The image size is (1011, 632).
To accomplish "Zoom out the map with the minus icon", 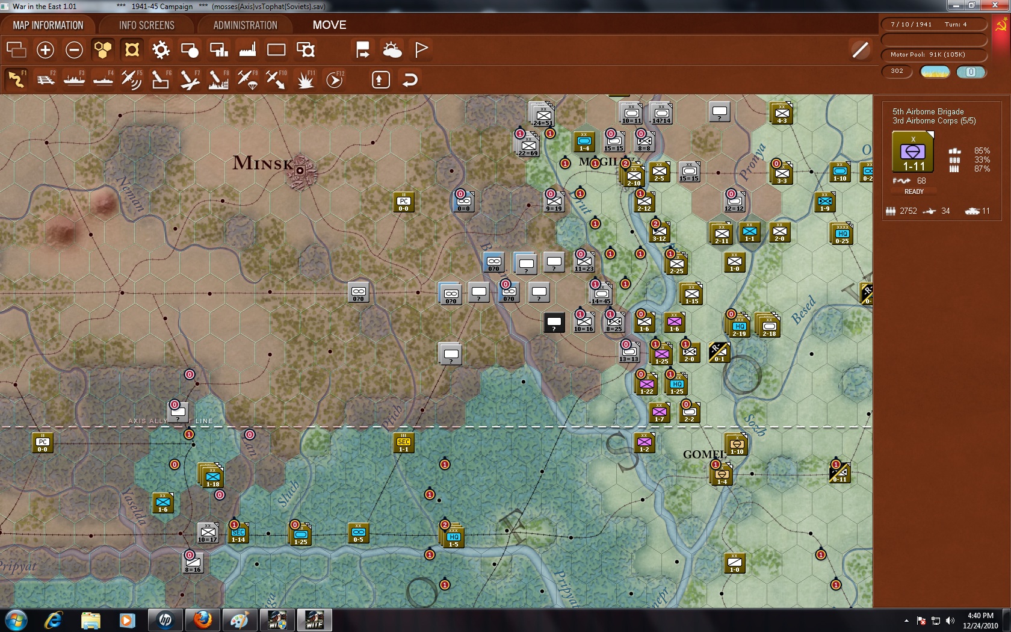I will pos(74,50).
